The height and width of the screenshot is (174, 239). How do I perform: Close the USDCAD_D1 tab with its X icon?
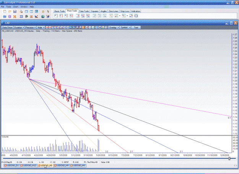tap(5, 166)
